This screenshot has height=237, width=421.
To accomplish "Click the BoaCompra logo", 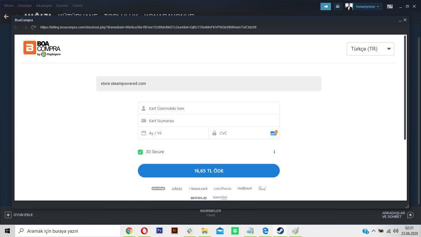I will (x=42, y=48).
